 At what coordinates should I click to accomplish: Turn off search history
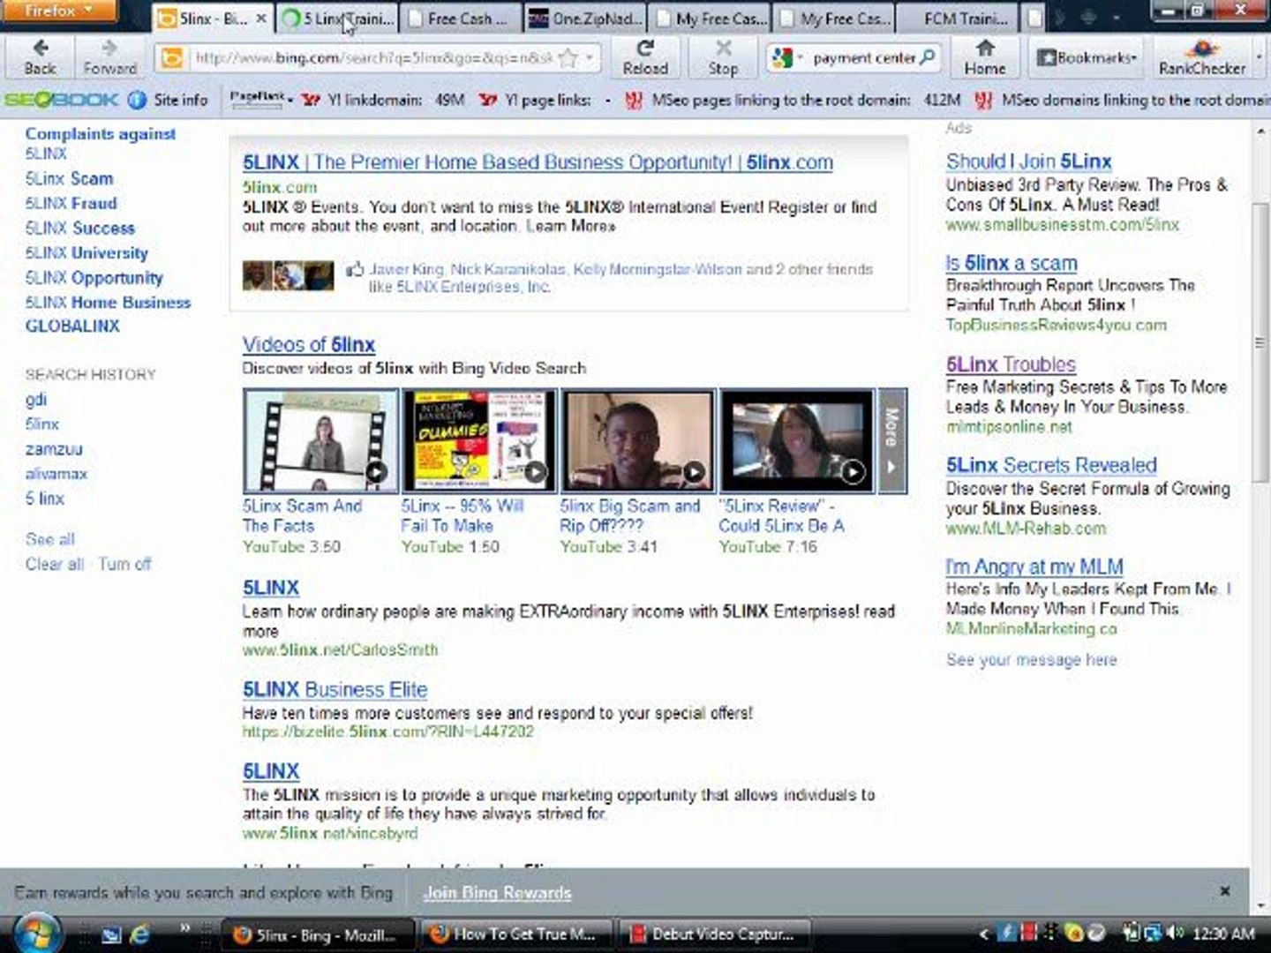tap(124, 564)
